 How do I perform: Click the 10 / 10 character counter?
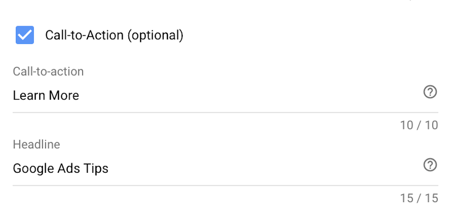[x=419, y=125]
